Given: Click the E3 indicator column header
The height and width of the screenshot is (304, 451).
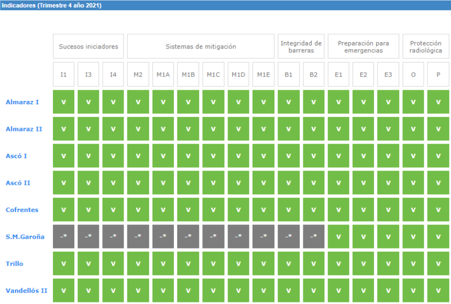Looking at the screenshot, I should 388,75.
